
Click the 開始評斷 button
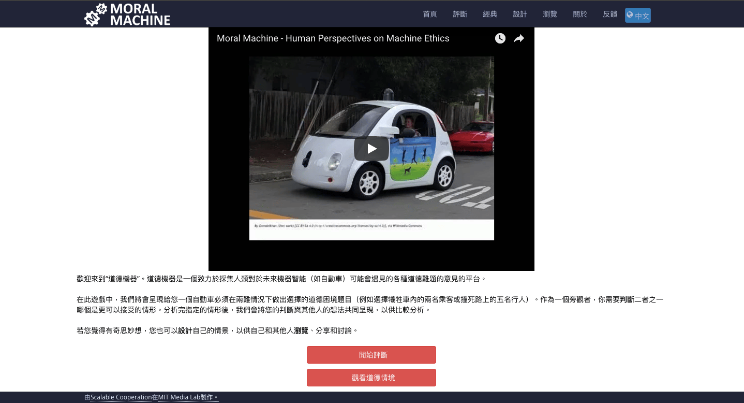click(x=371, y=355)
